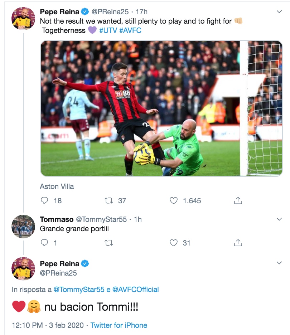The image size is (290, 335).
Task: Reply to Tommaso's comment
Action: [x=45, y=243]
